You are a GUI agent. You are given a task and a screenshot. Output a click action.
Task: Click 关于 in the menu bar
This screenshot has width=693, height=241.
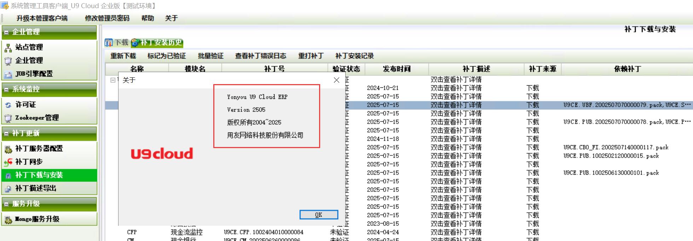pos(171,18)
